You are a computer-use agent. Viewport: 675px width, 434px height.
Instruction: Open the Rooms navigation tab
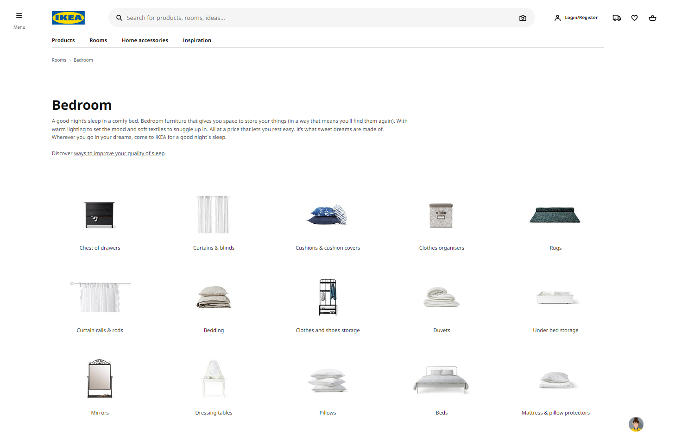pyautogui.click(x=98, y=40)
